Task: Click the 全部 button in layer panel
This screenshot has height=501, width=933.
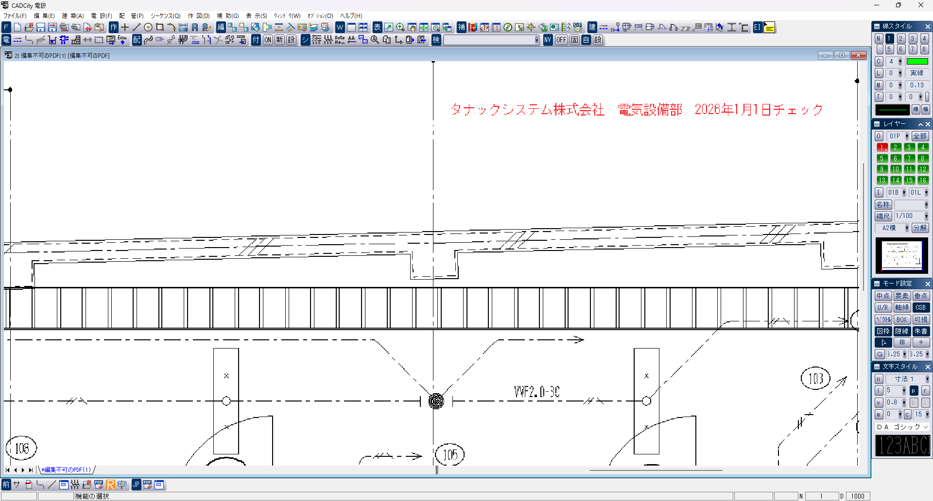Action: click(920, 136)
